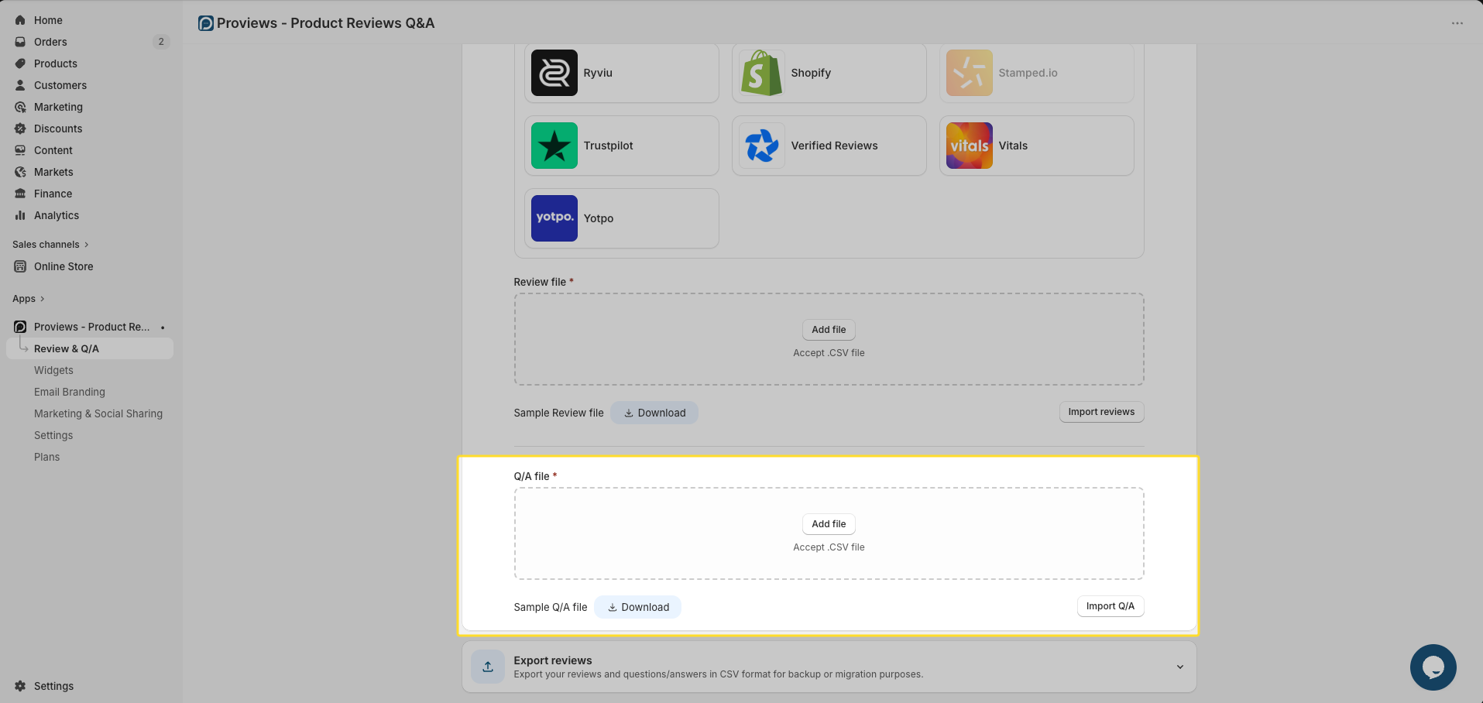Select the Stamped.io logo

(970, 73)
